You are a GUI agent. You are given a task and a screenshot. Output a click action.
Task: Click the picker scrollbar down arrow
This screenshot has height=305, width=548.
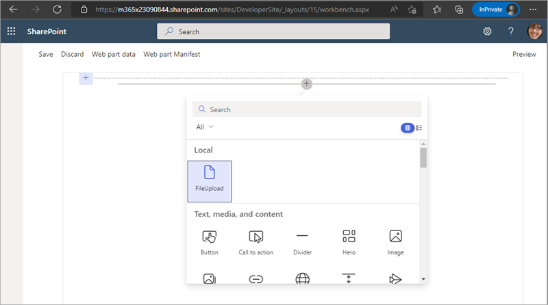click(x=423, y=279)
